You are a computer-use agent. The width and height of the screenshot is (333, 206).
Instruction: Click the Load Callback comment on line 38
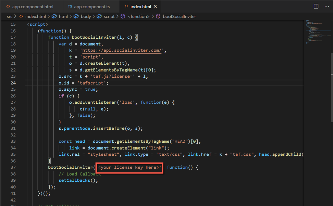click(79, 174)
